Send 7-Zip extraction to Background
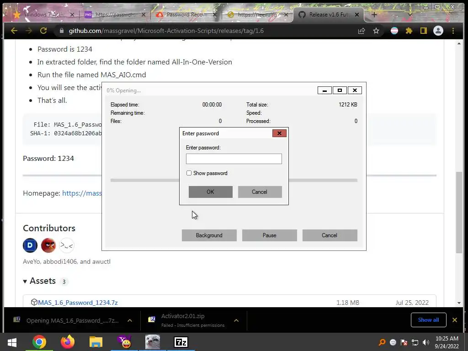This screenshot has height=351, width=468. point(209,235)
